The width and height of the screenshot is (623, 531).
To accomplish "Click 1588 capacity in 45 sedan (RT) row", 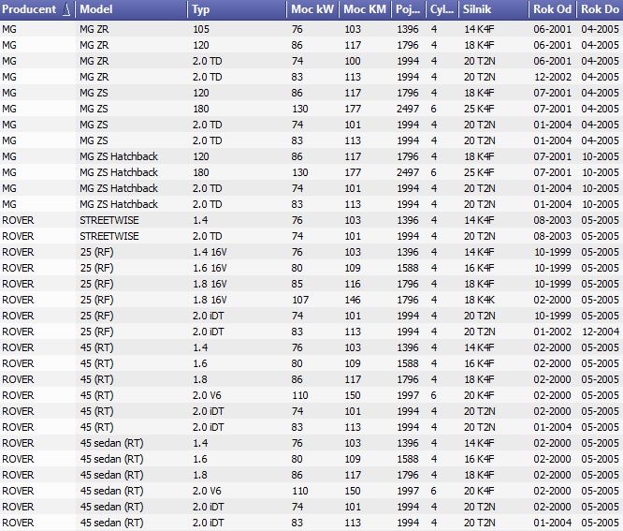I will tap(408, 459).
